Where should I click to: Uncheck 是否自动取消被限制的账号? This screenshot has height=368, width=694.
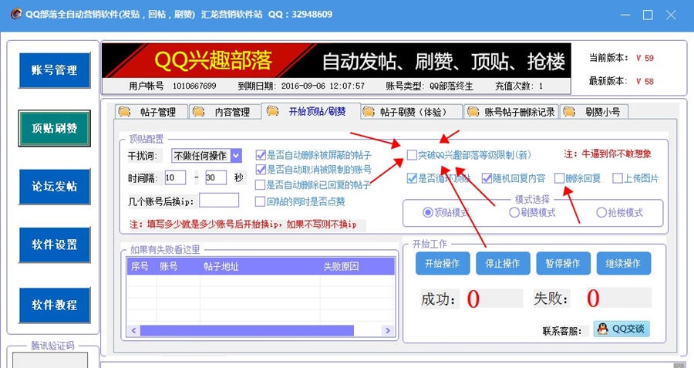click(261, 169)
